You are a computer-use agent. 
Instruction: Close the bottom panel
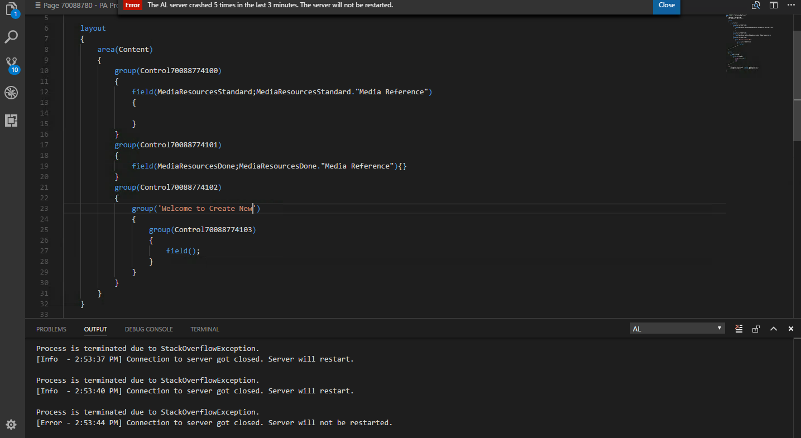pyautogui.click(x=791, y=329)
